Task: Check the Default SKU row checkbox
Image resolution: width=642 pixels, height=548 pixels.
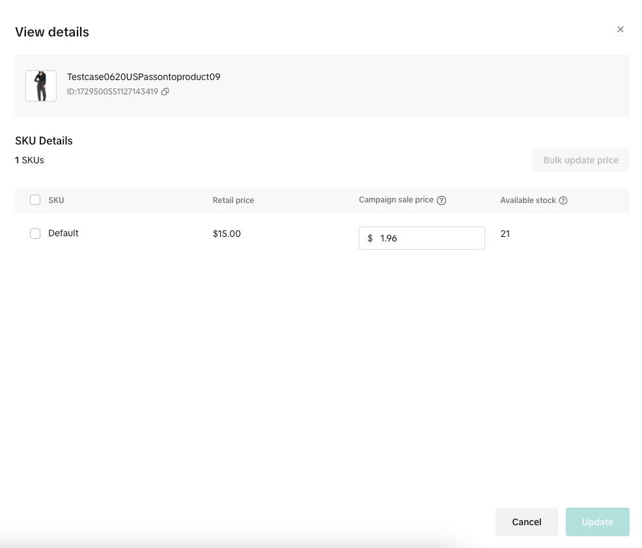Action: point(35,234)
